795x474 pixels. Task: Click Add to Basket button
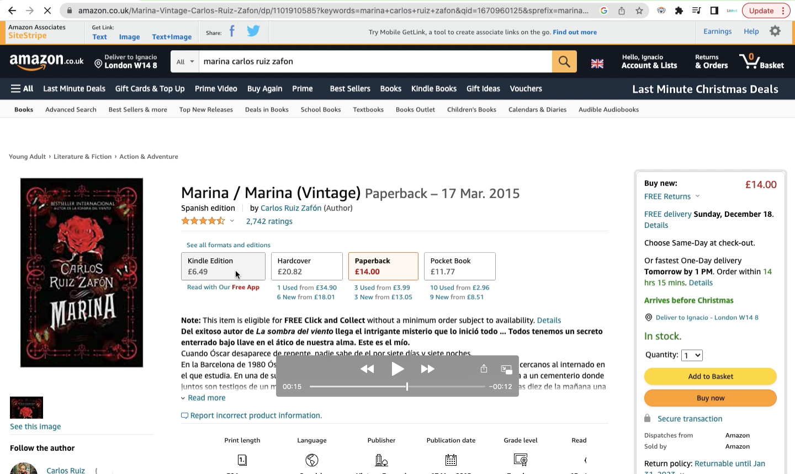[x=711, y=376]
